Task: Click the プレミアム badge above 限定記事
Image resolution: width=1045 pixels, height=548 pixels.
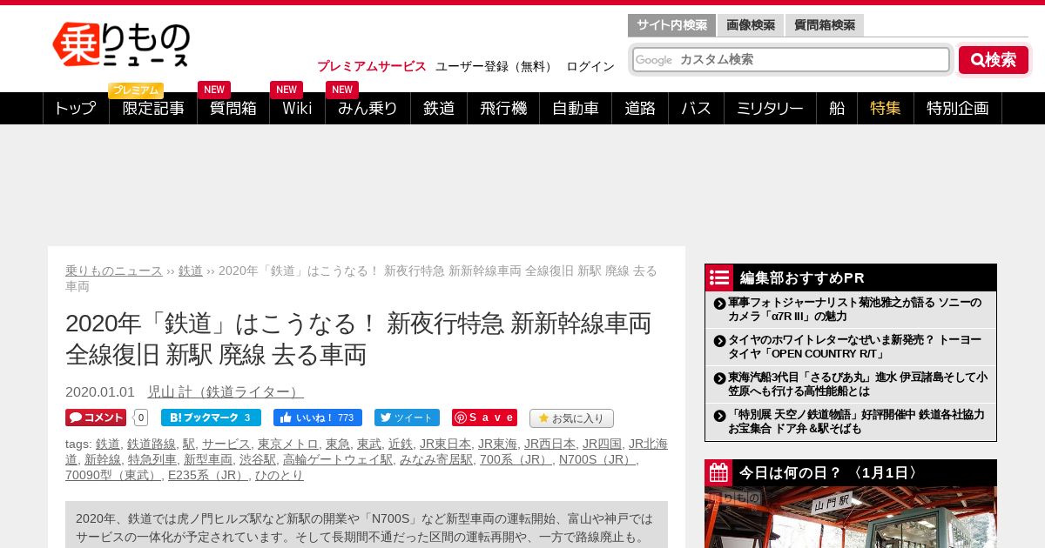Action: [136, 90]
